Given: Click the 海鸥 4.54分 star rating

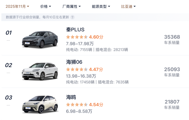Looking at the screenshot, I should pyautogui.click(x=85, y=104).
